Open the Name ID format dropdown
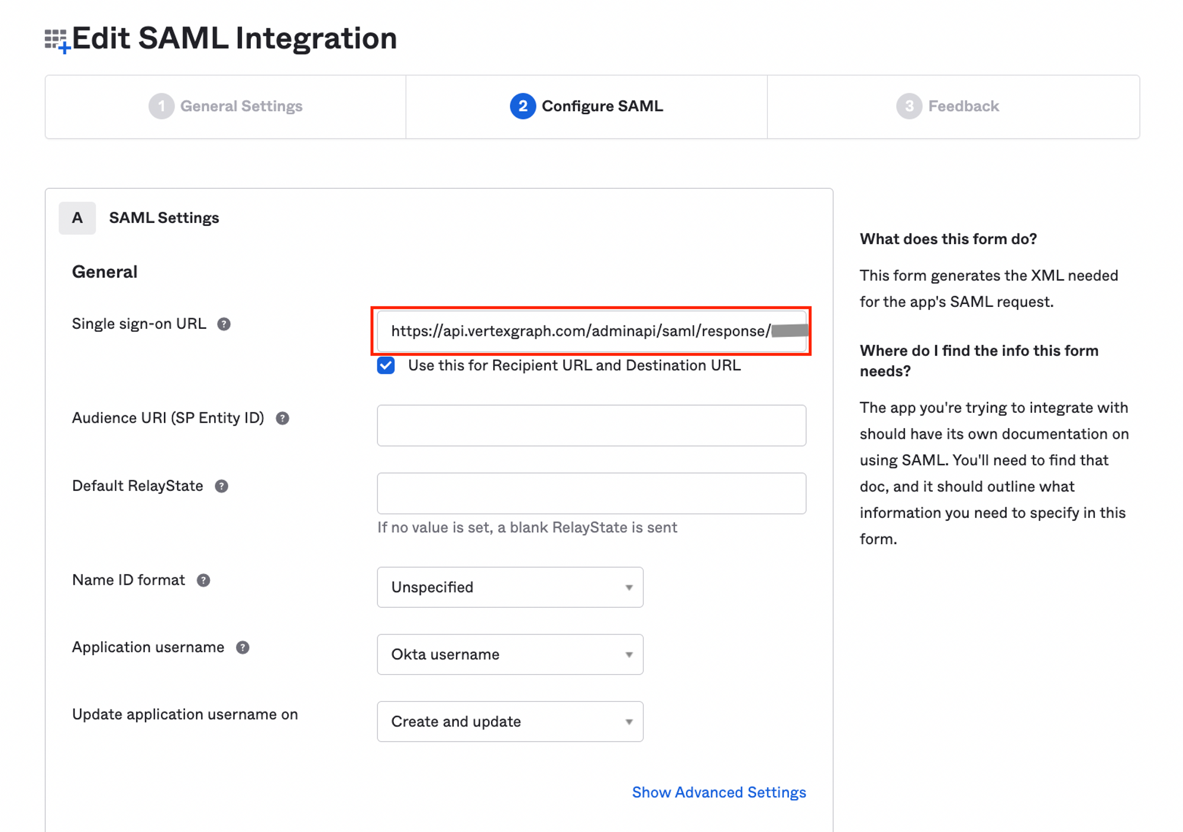The image size is (1183, 832). pyautogui.click(x=510, y=587)
